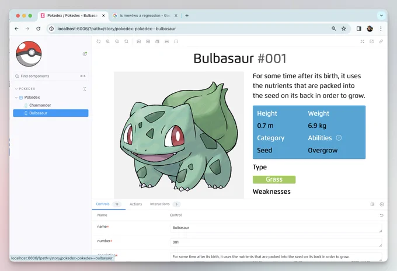Copy the canvas link with link icon
Viewport: 397px width, 271px height.
coord(381,41)
